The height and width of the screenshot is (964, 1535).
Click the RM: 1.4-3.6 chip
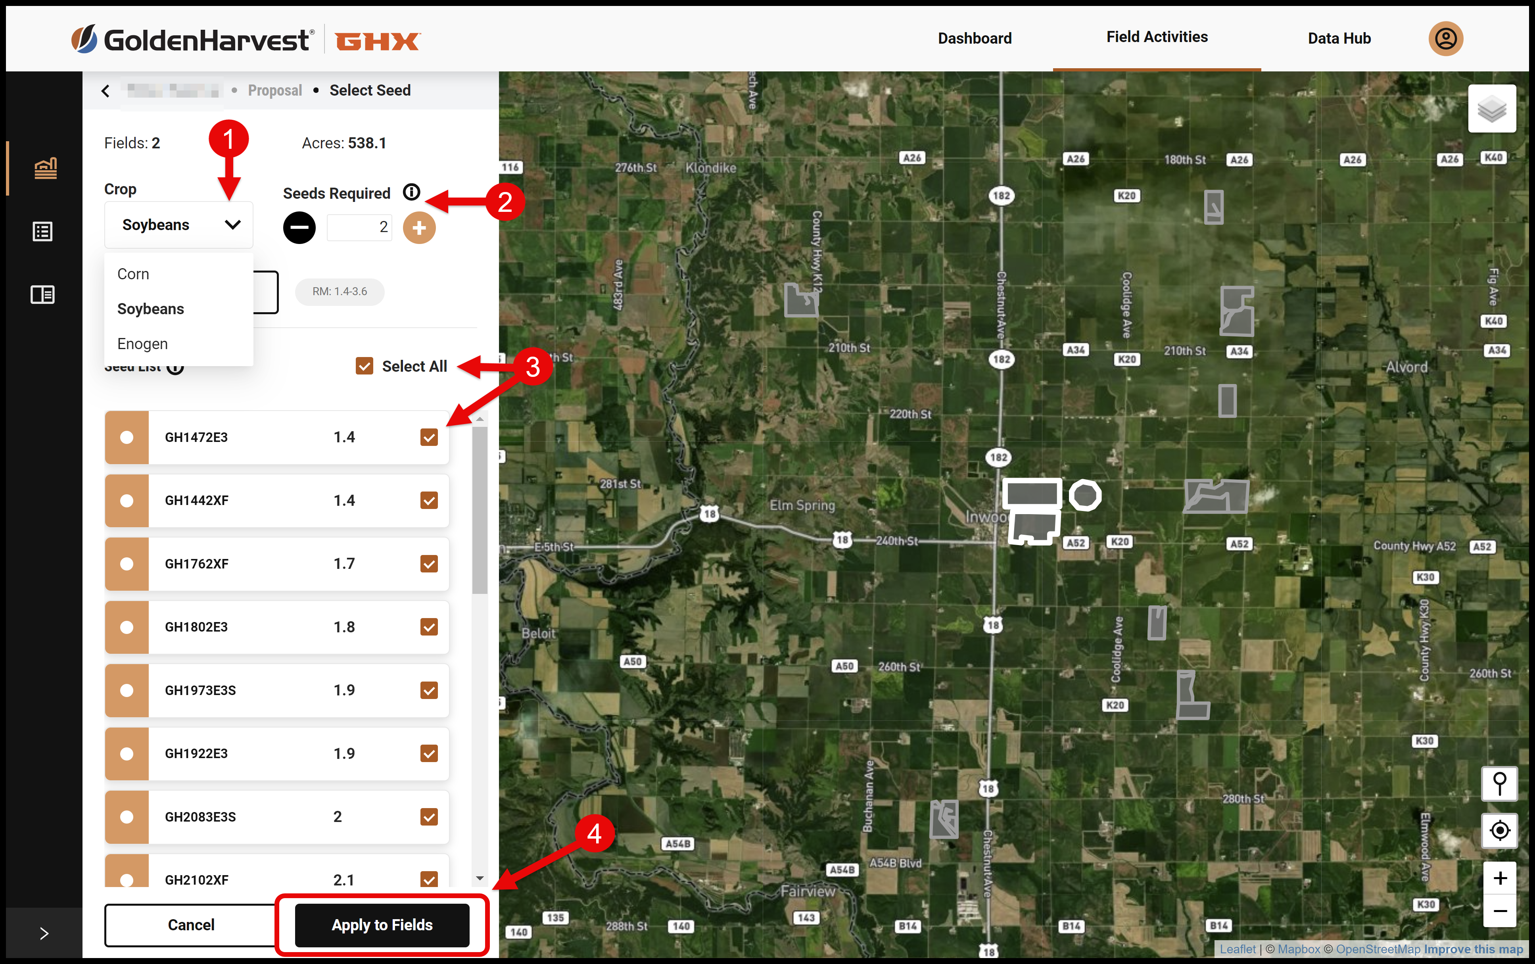(x=339, y=291)
